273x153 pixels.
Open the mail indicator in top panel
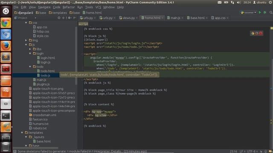[x=220, y=3]
